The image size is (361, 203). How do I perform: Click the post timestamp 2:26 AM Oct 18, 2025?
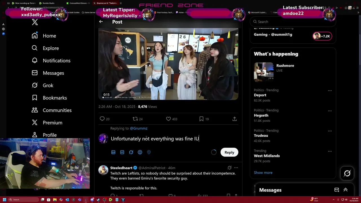[x=117, y=107]
